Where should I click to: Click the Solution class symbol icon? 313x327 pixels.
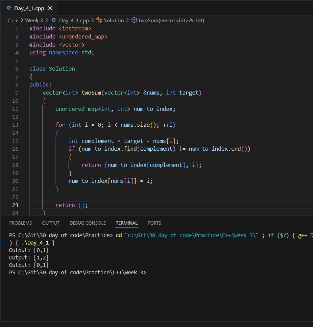pos(99,20)
